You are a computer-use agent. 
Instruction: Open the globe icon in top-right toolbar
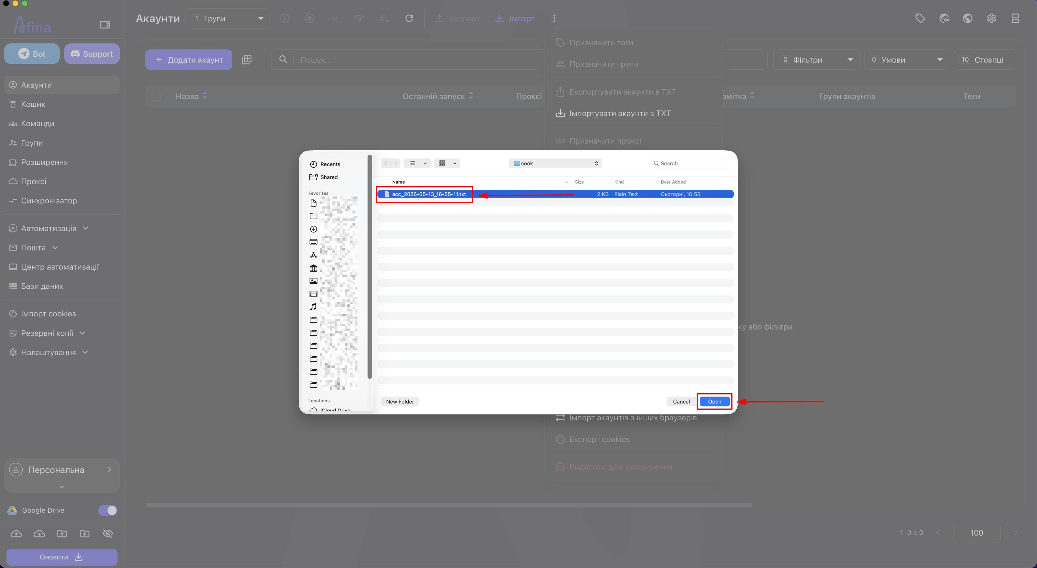tap(968, 19)
